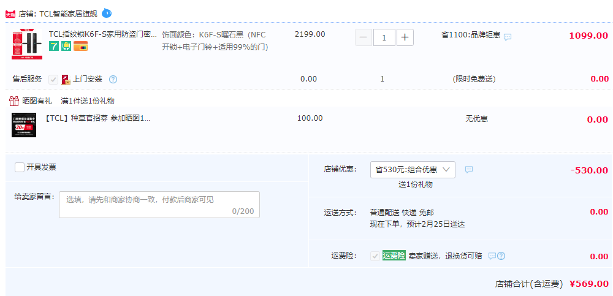The image size is (613, 296).
Task: Click comment icon beside 省1100:品牌钜惠
Action: point(508,37)
